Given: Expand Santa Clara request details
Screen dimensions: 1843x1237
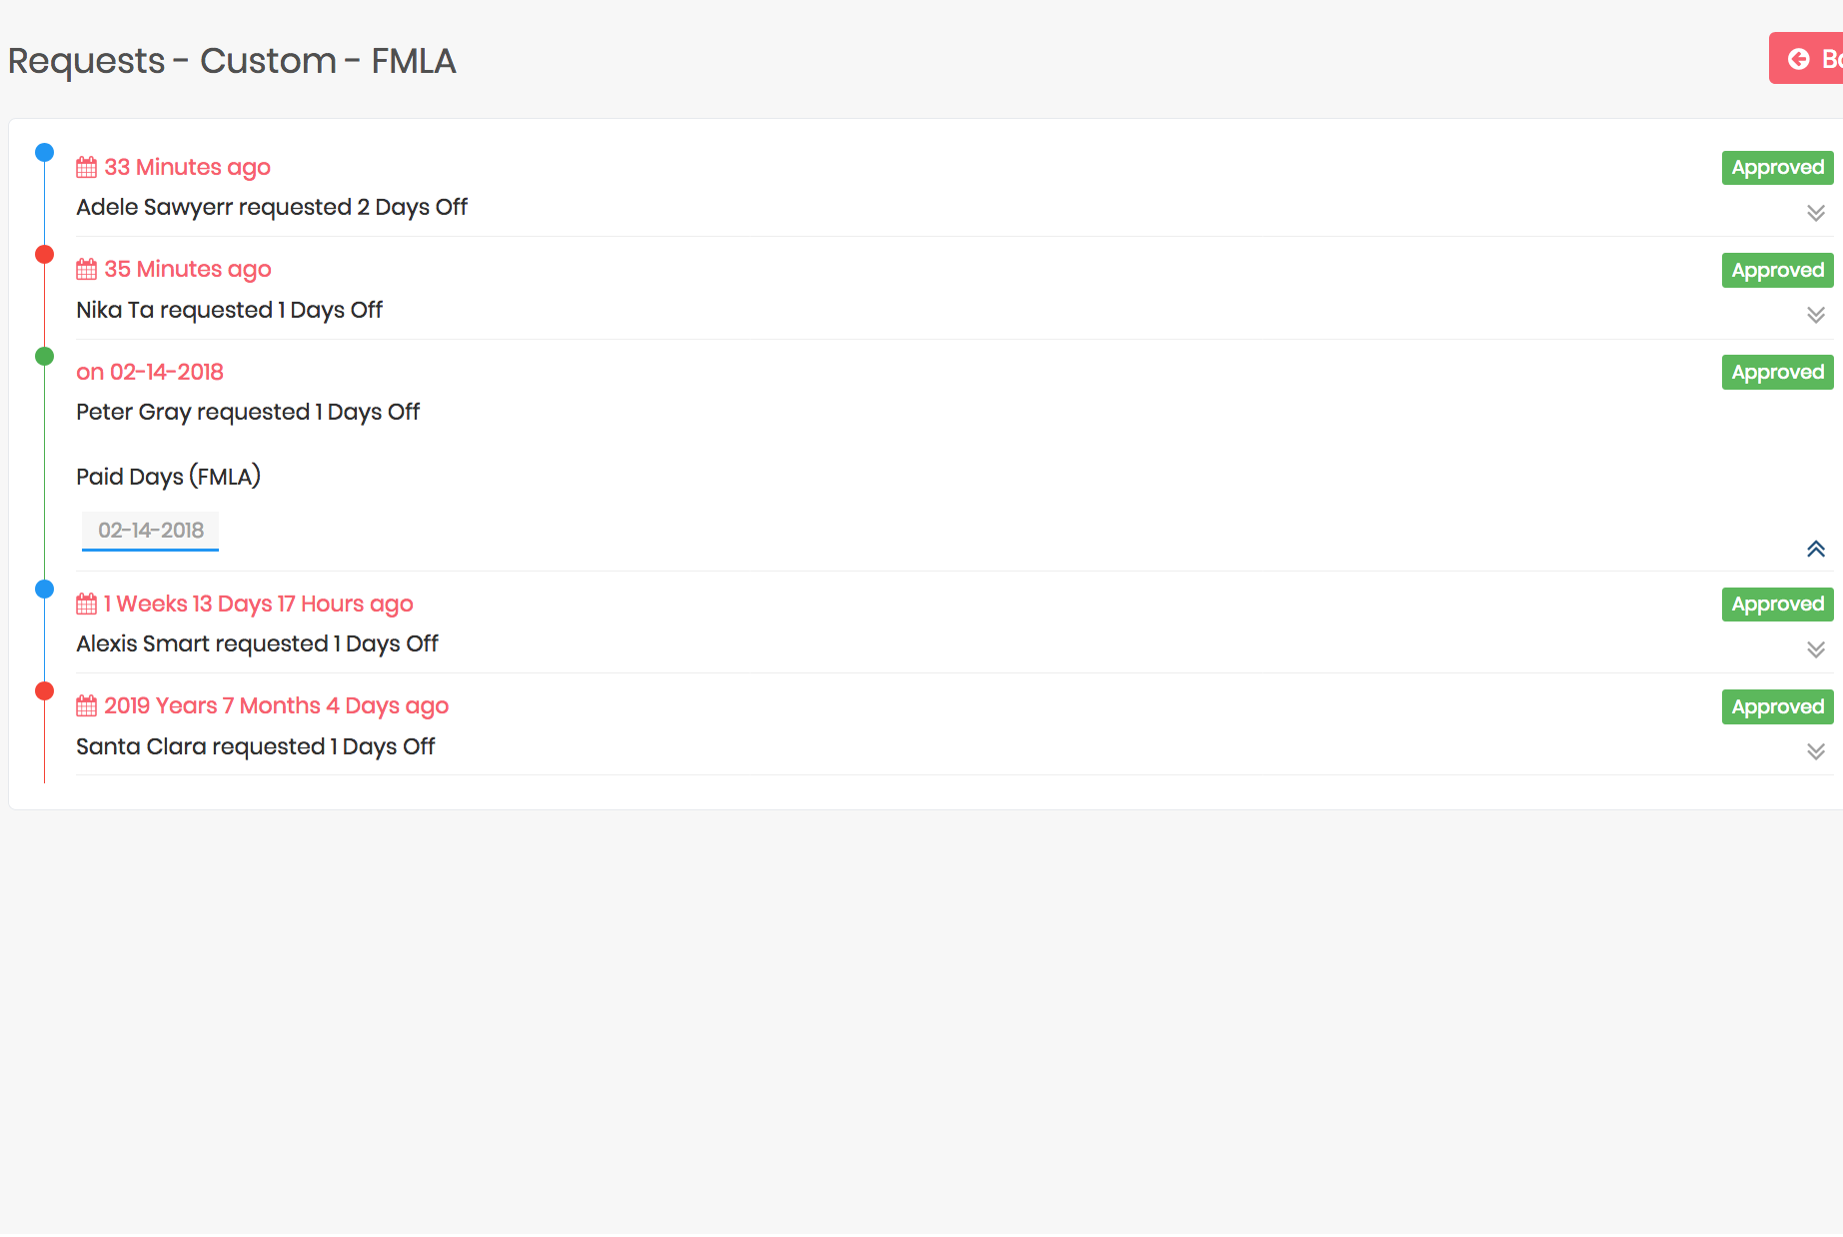Looking at the screenshot, I should pyautogui.click(x=1815, y=751).
